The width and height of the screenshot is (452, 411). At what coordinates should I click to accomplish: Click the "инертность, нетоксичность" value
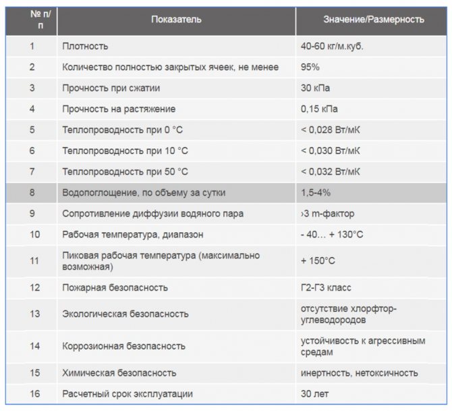(x=359, y=373)
